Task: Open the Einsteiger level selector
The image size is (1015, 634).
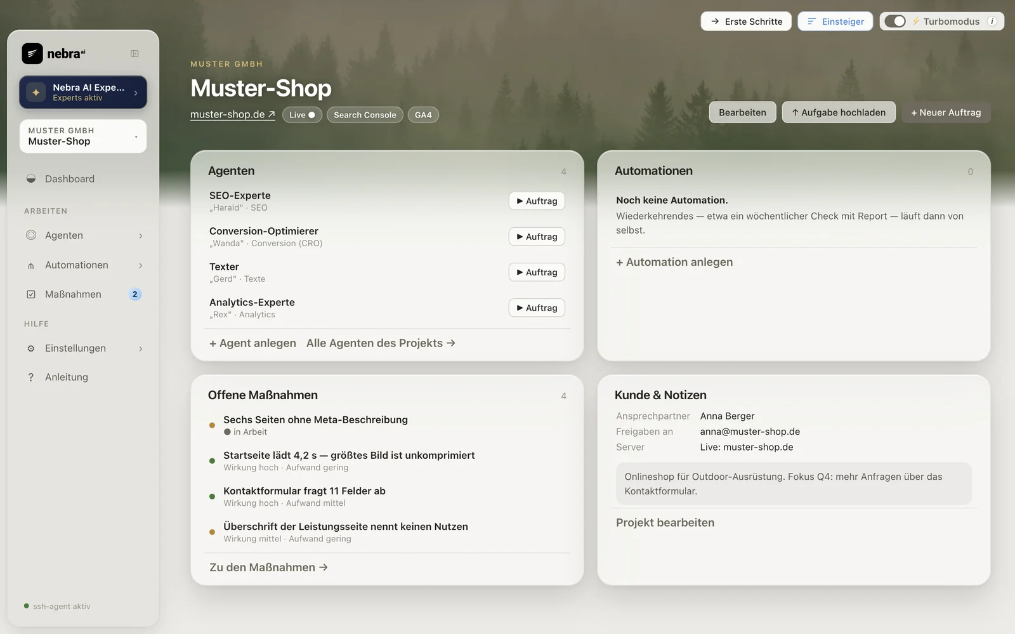Action: (x=835, y=21)
